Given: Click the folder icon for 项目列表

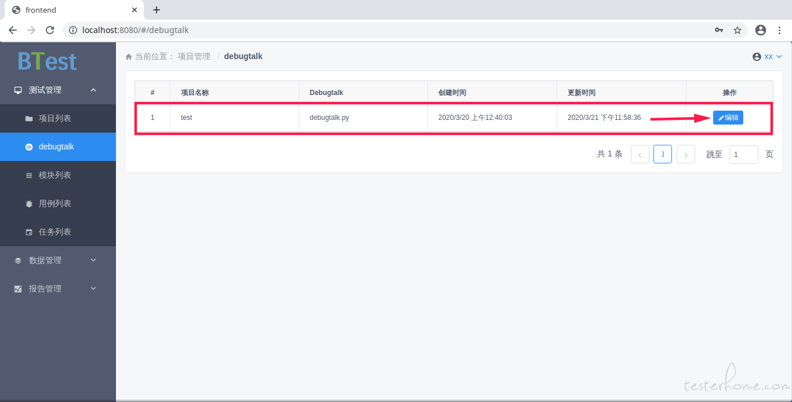Looking at the screenshot, I should tap(29, 119).
